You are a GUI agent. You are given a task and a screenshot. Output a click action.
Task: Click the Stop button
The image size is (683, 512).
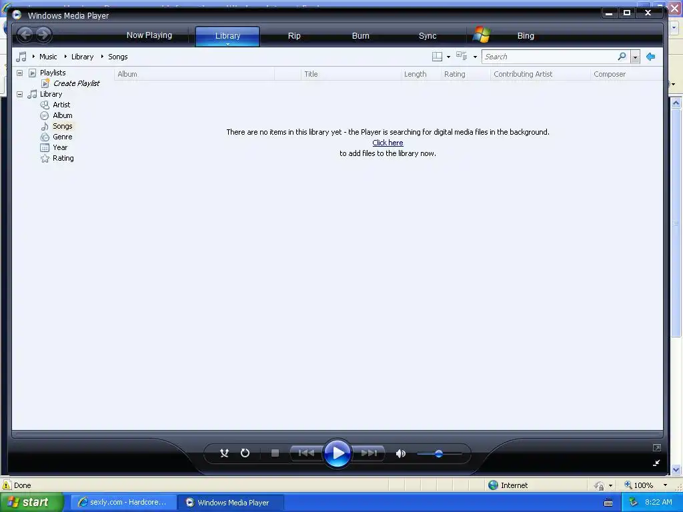[275, 453]
